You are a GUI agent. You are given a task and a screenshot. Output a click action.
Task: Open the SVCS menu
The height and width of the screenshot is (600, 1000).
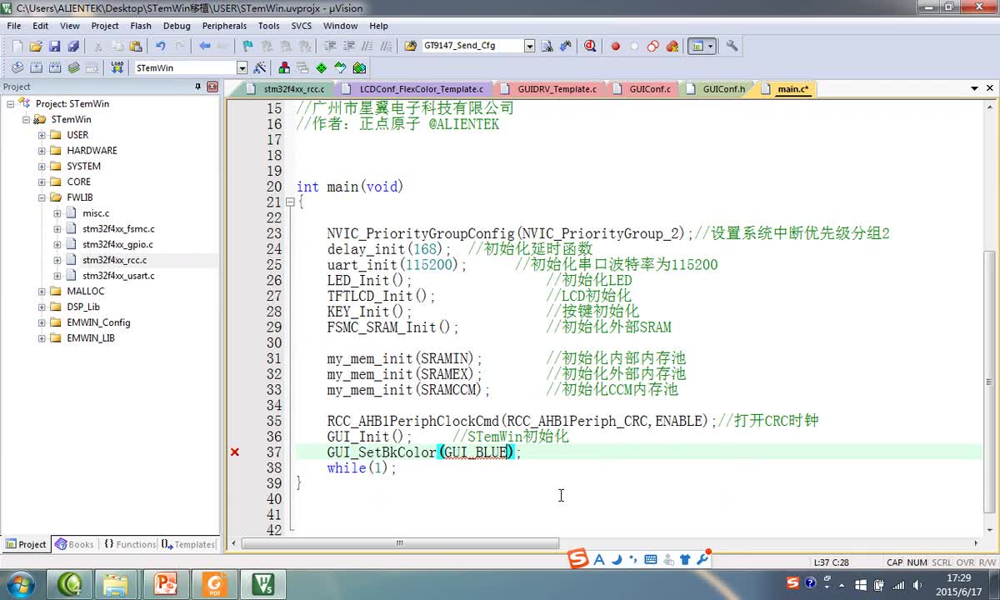pyautogui.click(x=301, y=26)
